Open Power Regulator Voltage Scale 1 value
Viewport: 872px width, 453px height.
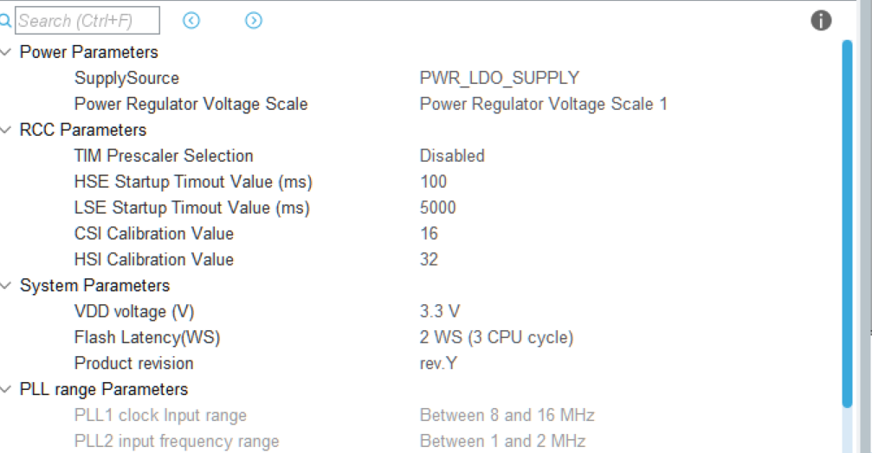click(543, 104)
